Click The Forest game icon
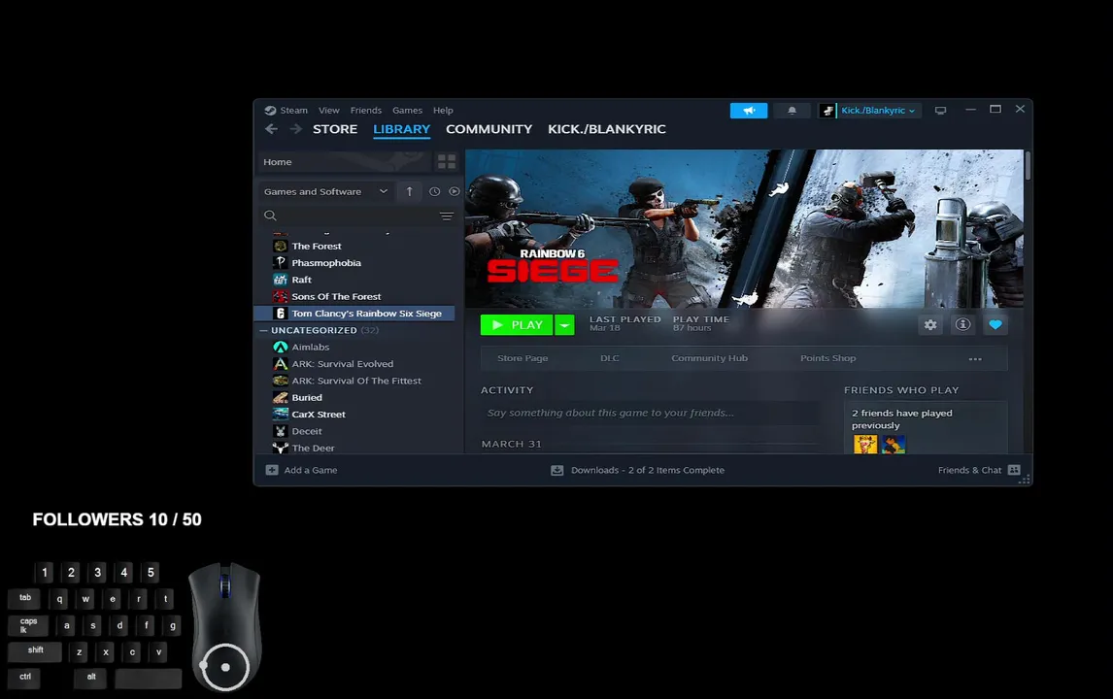The height and width of the screenshot is (699, 1113). point(281,247)
